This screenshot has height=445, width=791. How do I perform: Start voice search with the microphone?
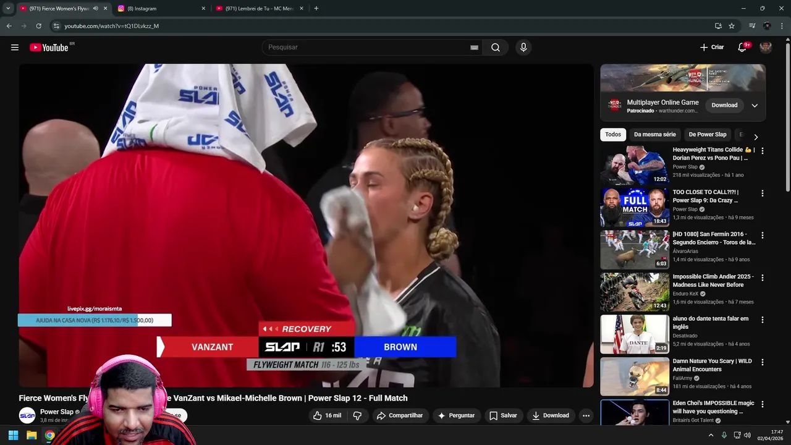click(523, 48)
